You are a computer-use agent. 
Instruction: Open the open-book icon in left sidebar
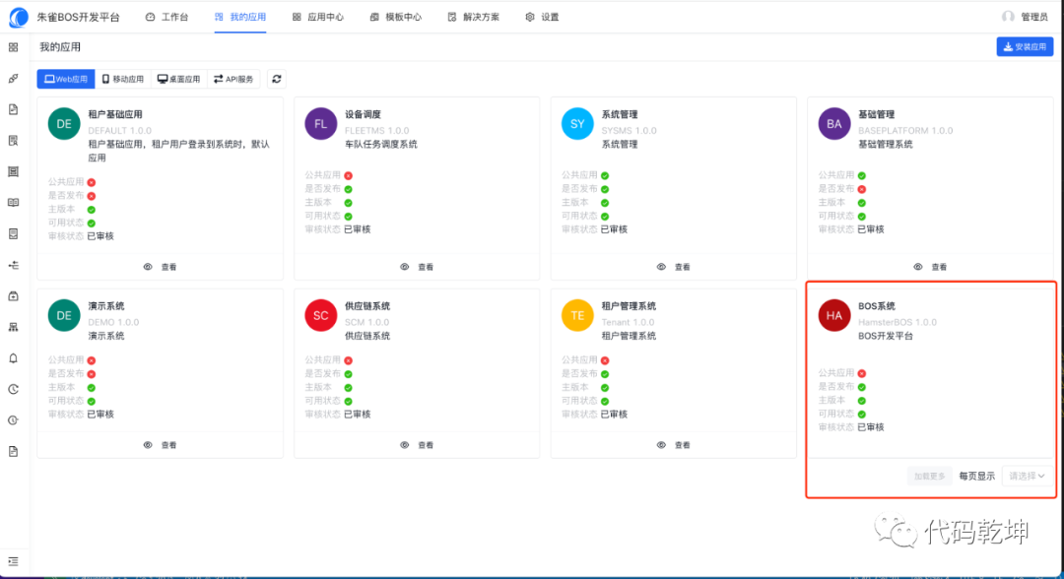pyautogui.click(x=13, y=203)
